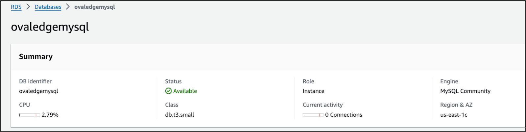Image resolution: width=526 pixels, height=132 pixels.
Task: Click the ovaledgemysql breadcrumb item
Action: [x=95, y=7]
